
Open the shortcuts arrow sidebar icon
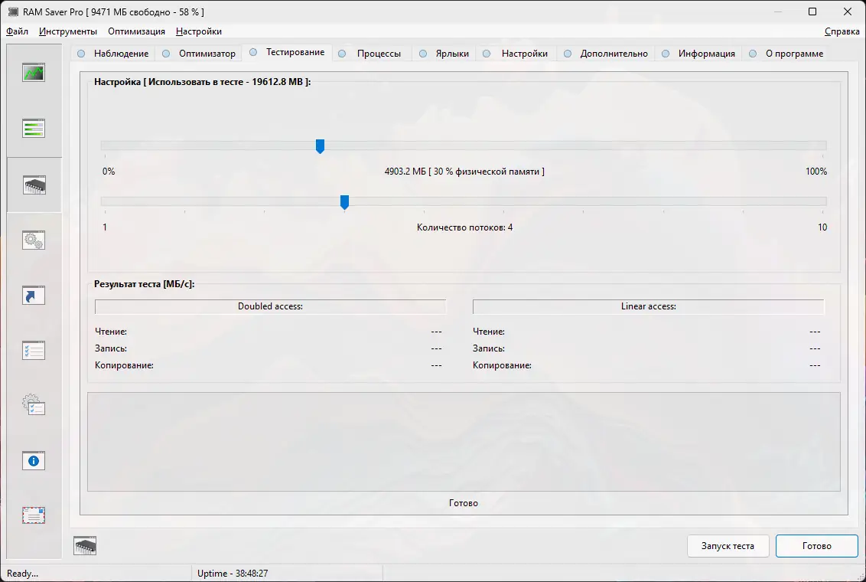coord(34,295)
